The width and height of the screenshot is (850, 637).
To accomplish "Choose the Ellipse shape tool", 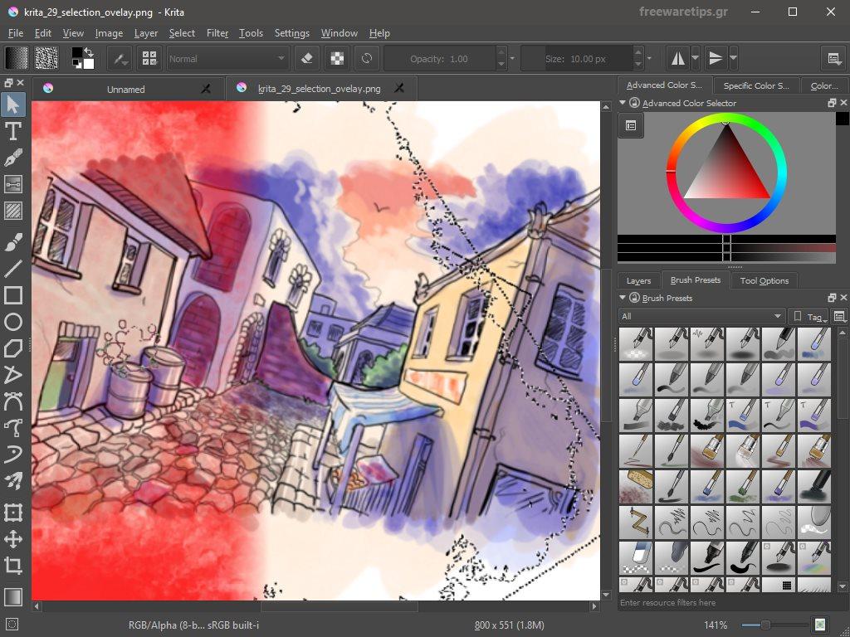I will (x=13, y=322).
